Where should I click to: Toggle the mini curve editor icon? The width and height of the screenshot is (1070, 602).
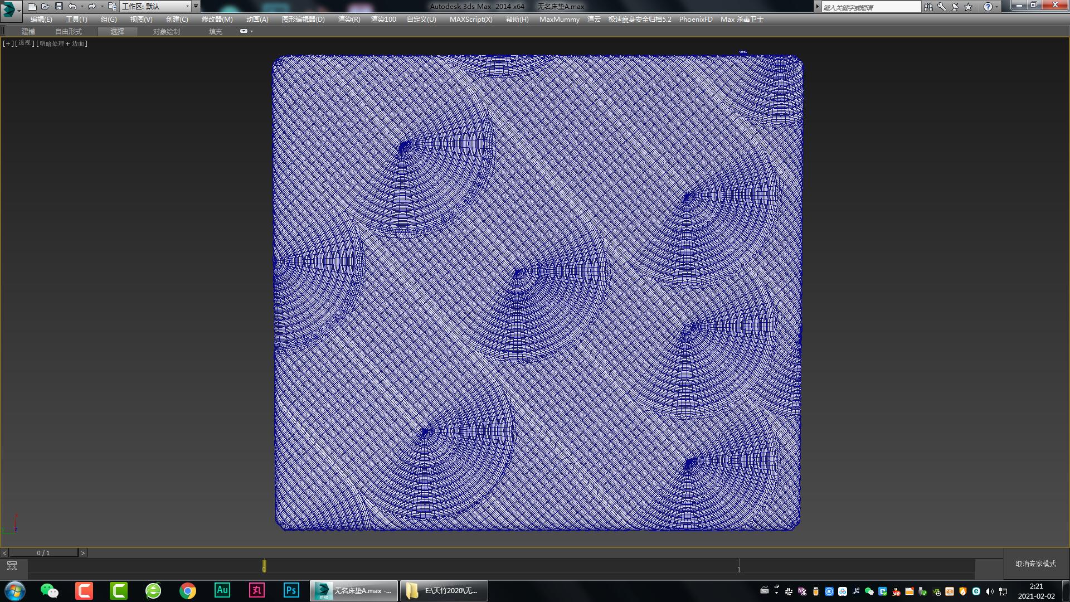pyautogui.click(x=12, y=566)
